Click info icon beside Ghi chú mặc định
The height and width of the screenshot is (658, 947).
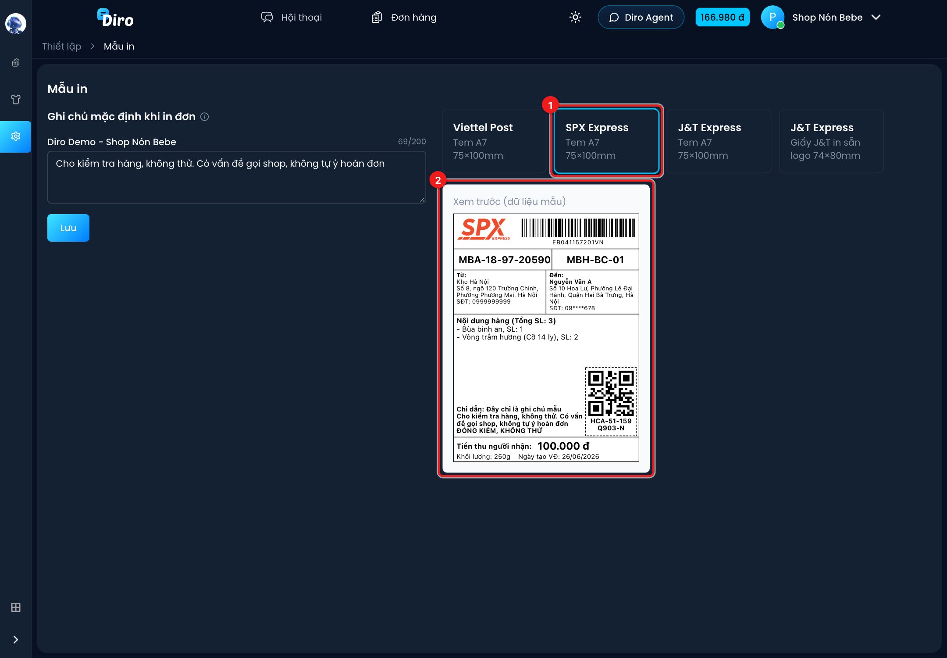204,117
